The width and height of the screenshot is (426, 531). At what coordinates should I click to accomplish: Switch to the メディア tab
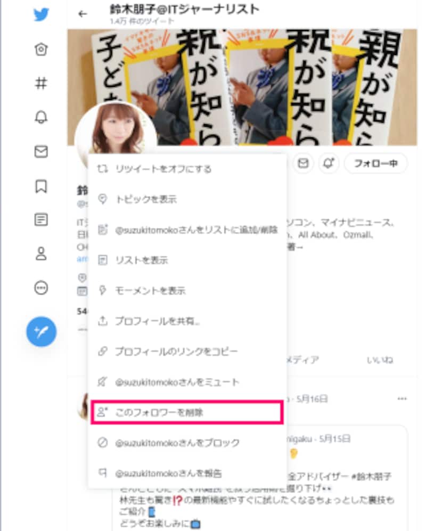point(303,360)
